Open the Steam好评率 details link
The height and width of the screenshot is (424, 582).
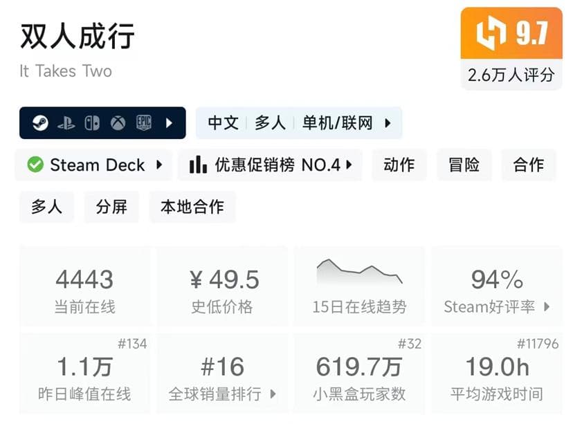(496, 307)
